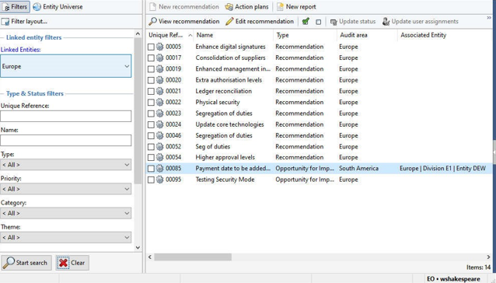
Task: Switch to Entity Universe tab
Action: 58,7
